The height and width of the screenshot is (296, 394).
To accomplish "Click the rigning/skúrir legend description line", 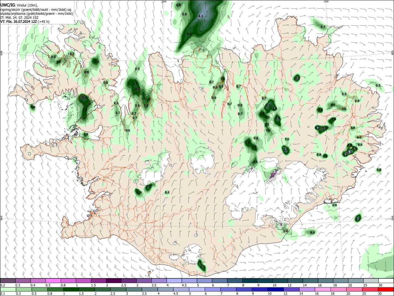I will tap(36, 10).
